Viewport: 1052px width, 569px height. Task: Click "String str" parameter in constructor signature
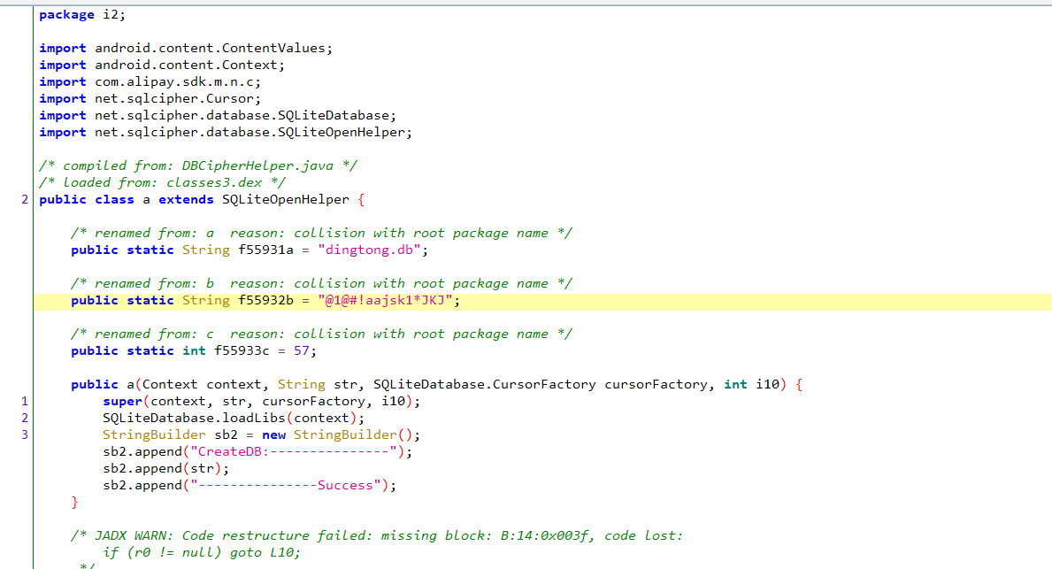point(318,384)
